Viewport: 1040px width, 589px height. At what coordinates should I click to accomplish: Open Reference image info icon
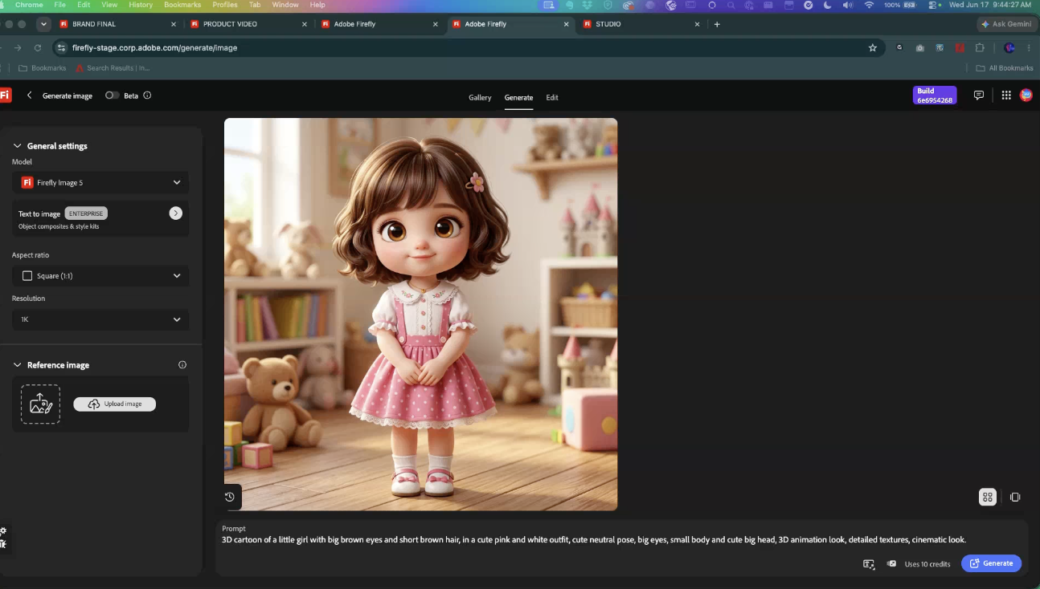(x=182, y=365)
